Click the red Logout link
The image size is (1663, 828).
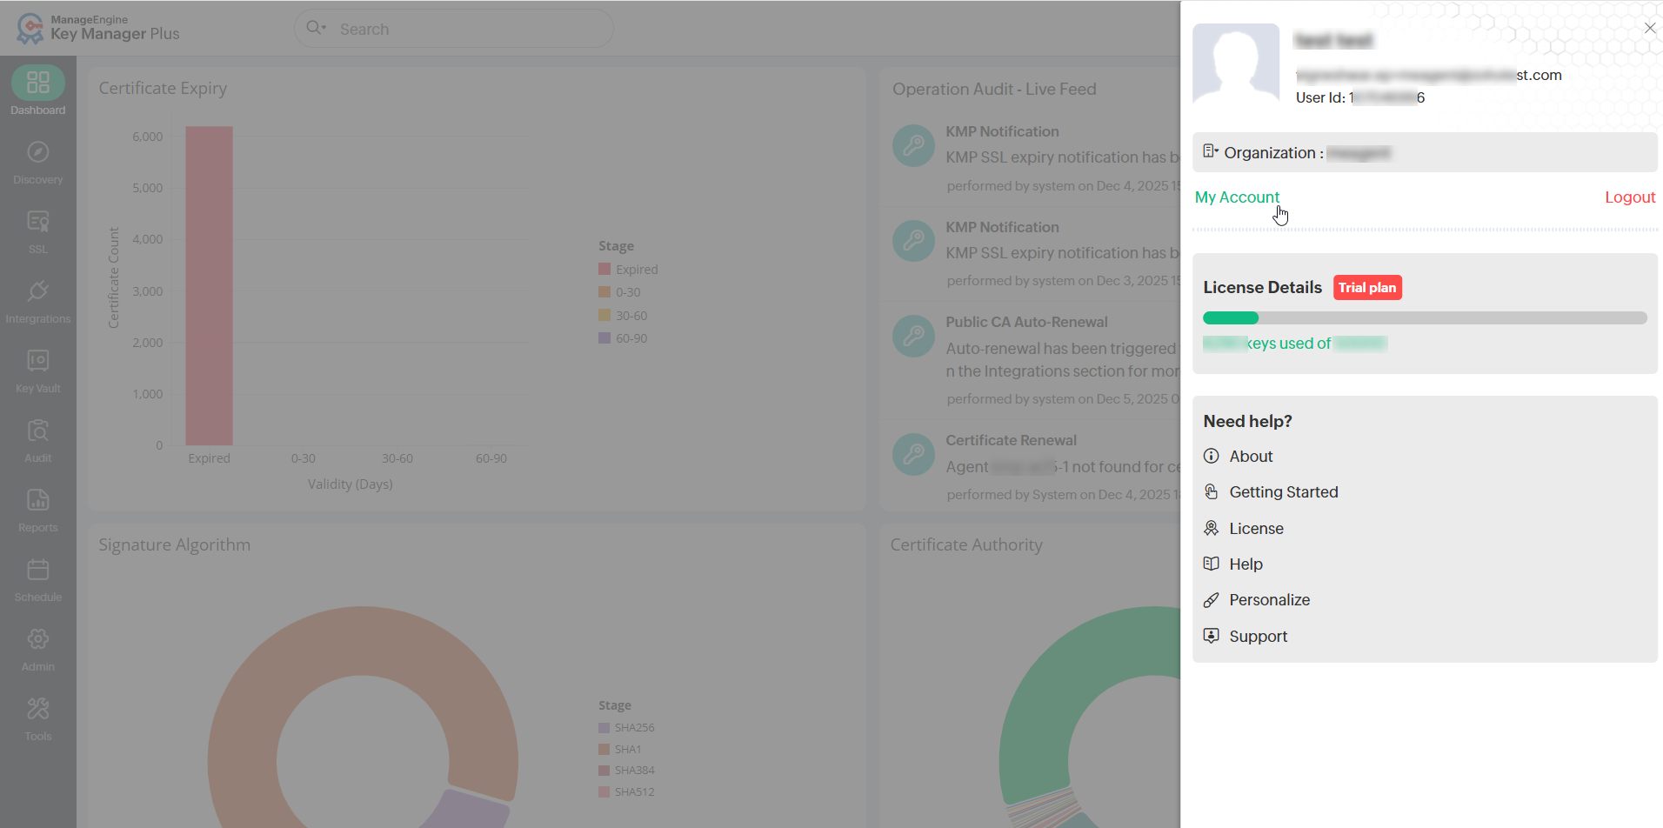tap(1630, 197)
